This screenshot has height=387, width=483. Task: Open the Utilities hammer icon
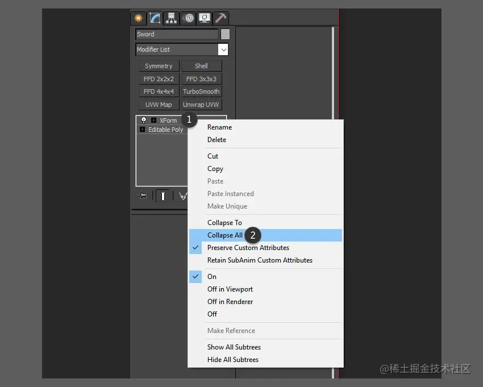221,18
